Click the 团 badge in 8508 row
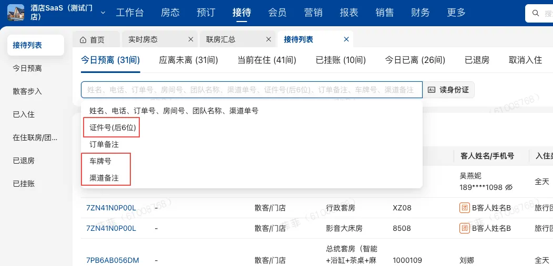This screenshot has height=266, width=553. (x=465, y=228)
